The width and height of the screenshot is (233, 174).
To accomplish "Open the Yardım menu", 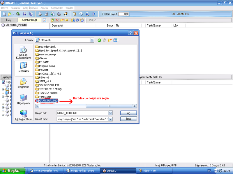I will pos(69,8).
